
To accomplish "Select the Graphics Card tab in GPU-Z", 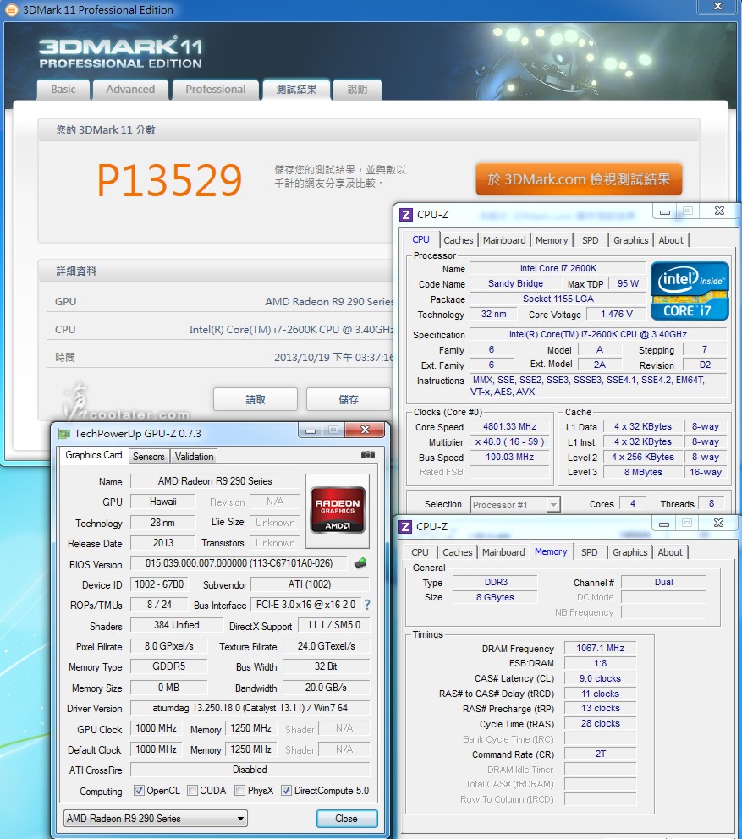I will tap(94, 455).
